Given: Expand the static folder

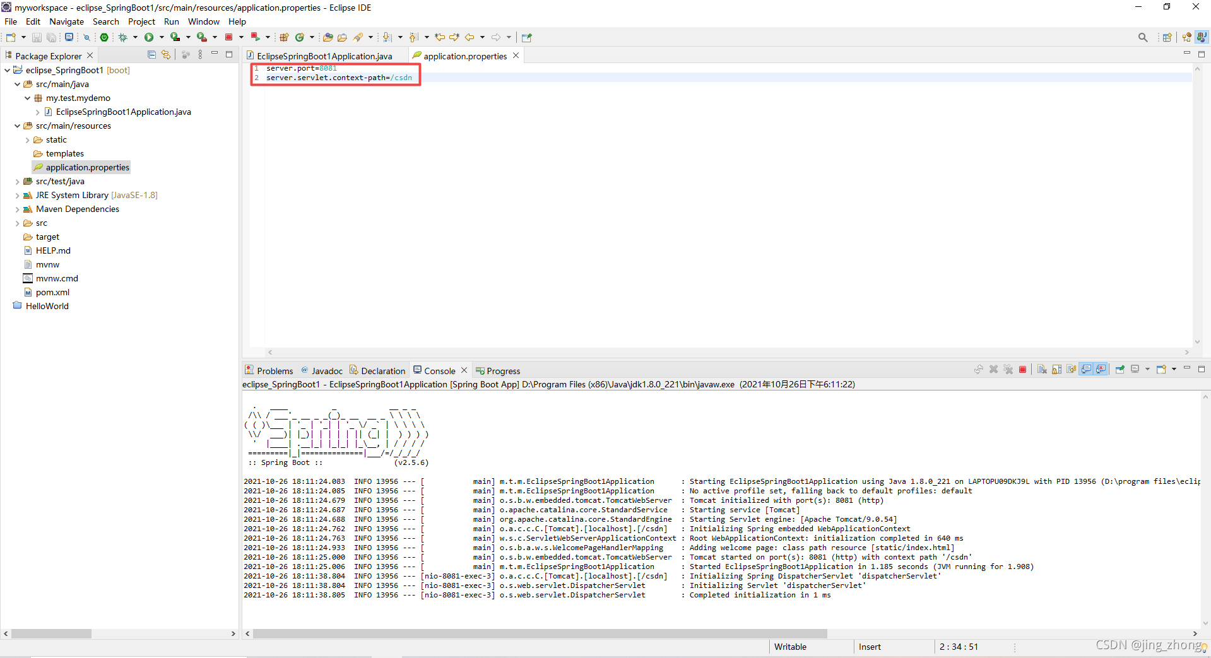Looking at the screenshot, I should (x=27, y=140).
